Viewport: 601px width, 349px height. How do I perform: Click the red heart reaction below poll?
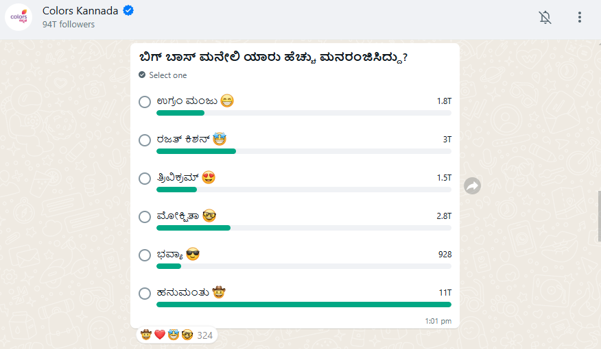159,335
